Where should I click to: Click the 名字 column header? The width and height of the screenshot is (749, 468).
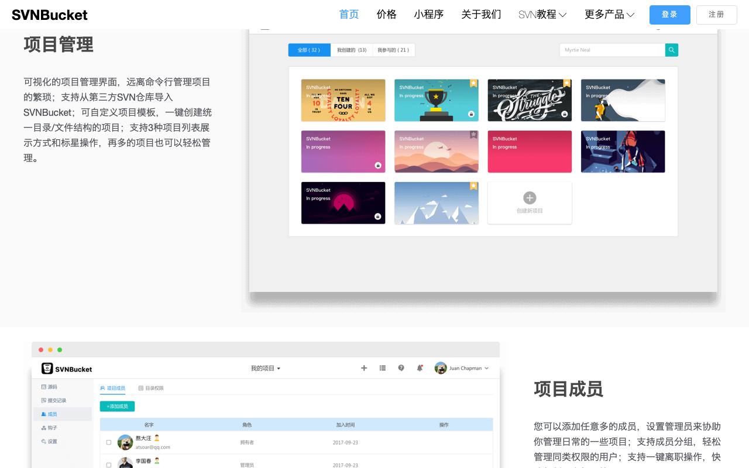click(149, 425)
